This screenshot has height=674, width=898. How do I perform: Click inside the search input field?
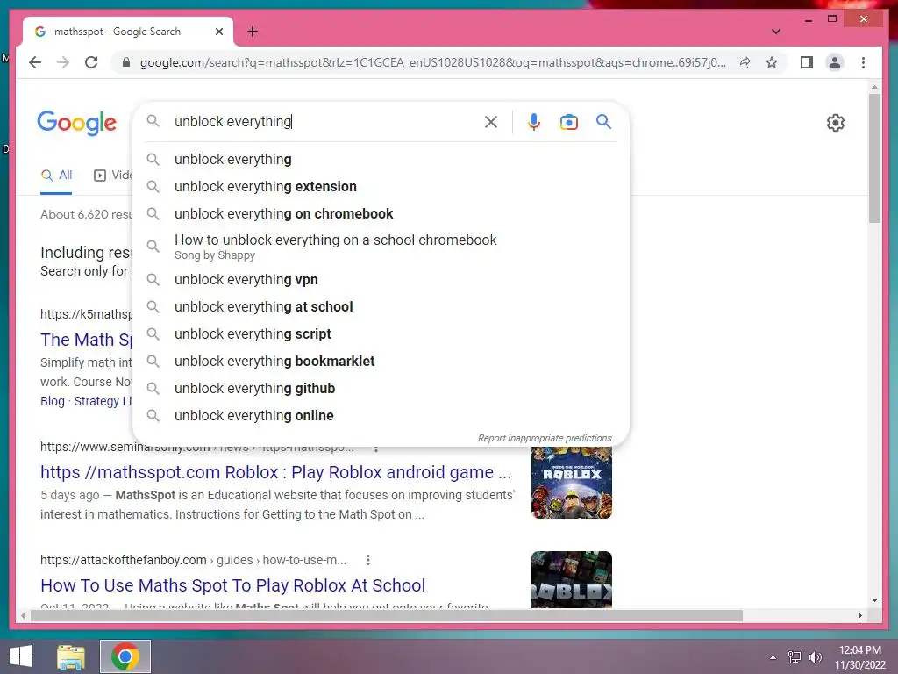tap(326, 121)
